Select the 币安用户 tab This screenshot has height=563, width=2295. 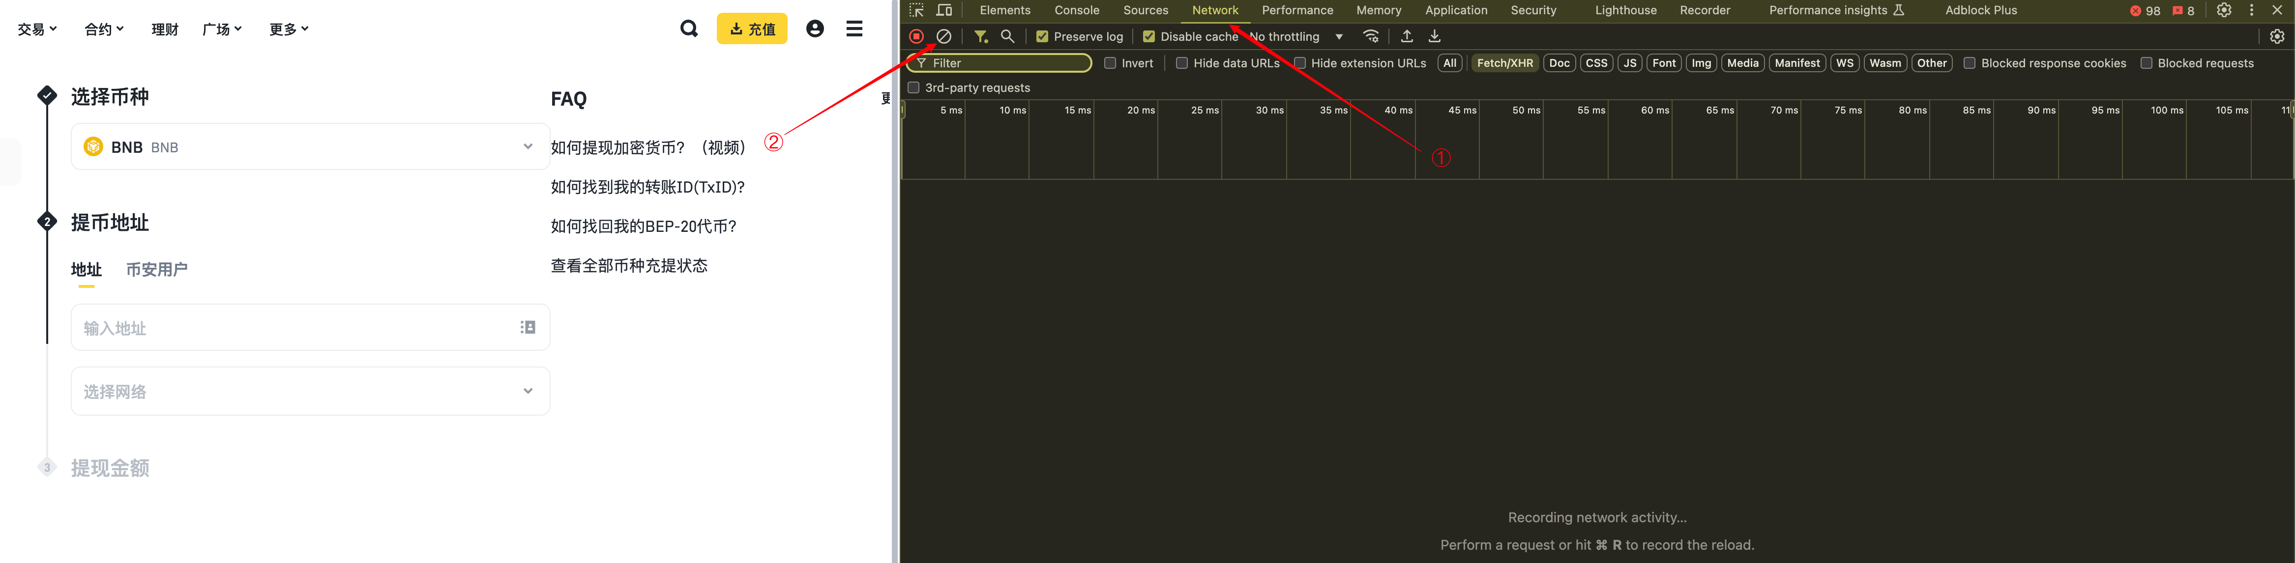click(157, 269)
